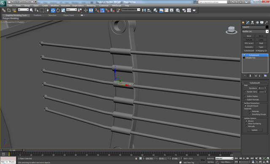The width and height of the screenshot is (270, 164).
Task: Click the Mirror tool icon
Action: pyautogui.click(x=144, y=10)
